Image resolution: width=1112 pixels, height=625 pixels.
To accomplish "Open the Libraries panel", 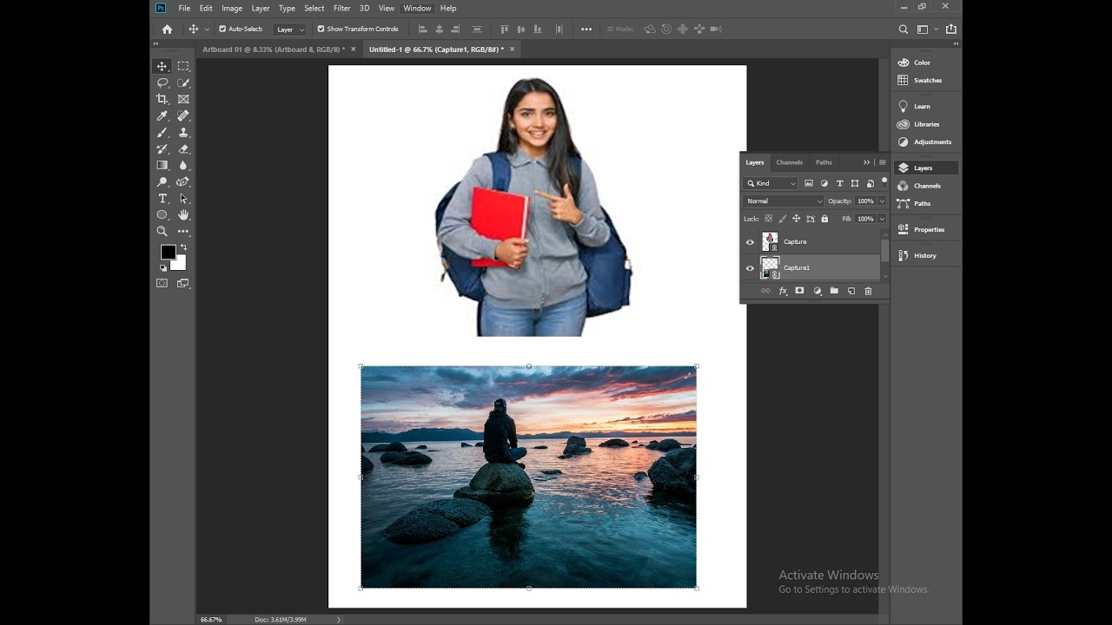I will point(926,124).
